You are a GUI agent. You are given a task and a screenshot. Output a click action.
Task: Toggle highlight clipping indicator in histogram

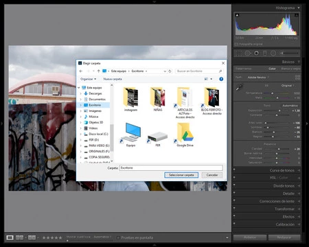[x=296, y=15]
